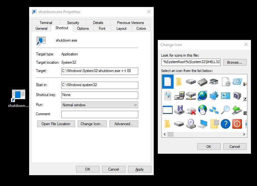
Task: Expand the Run dropdown menu
Action: (135, 105)
